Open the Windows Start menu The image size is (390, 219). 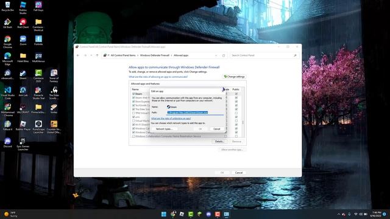pos(164,214)
